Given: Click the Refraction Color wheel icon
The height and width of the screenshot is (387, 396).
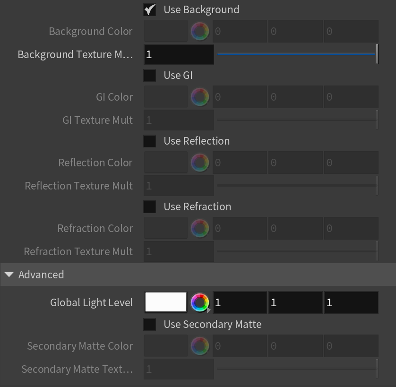Looking at the screenshot, I should (x=200, y=228).
